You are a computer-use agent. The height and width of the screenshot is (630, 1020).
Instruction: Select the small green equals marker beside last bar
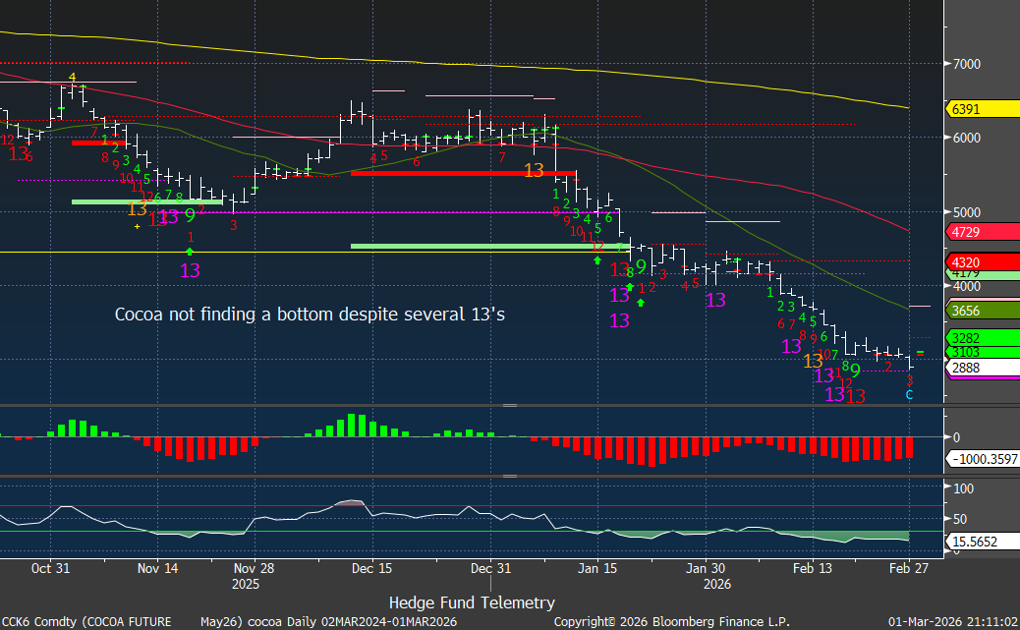pos(920,352)
